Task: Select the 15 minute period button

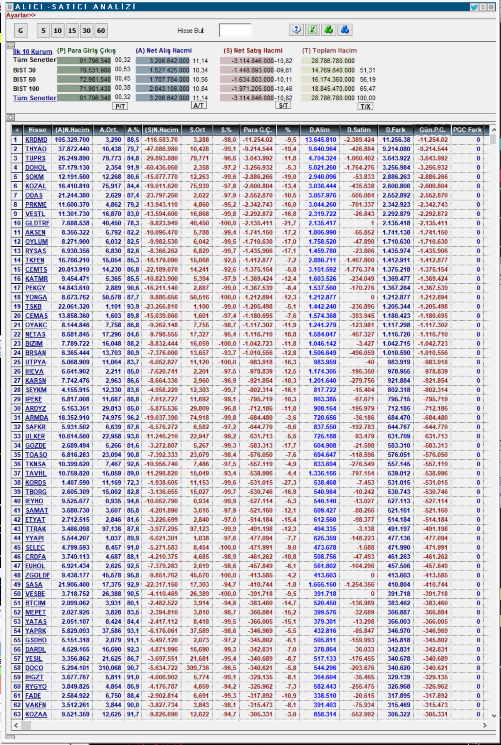Action: pos(72,30)
